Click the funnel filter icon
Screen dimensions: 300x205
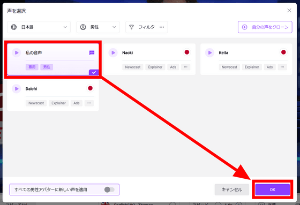(131, 27)
